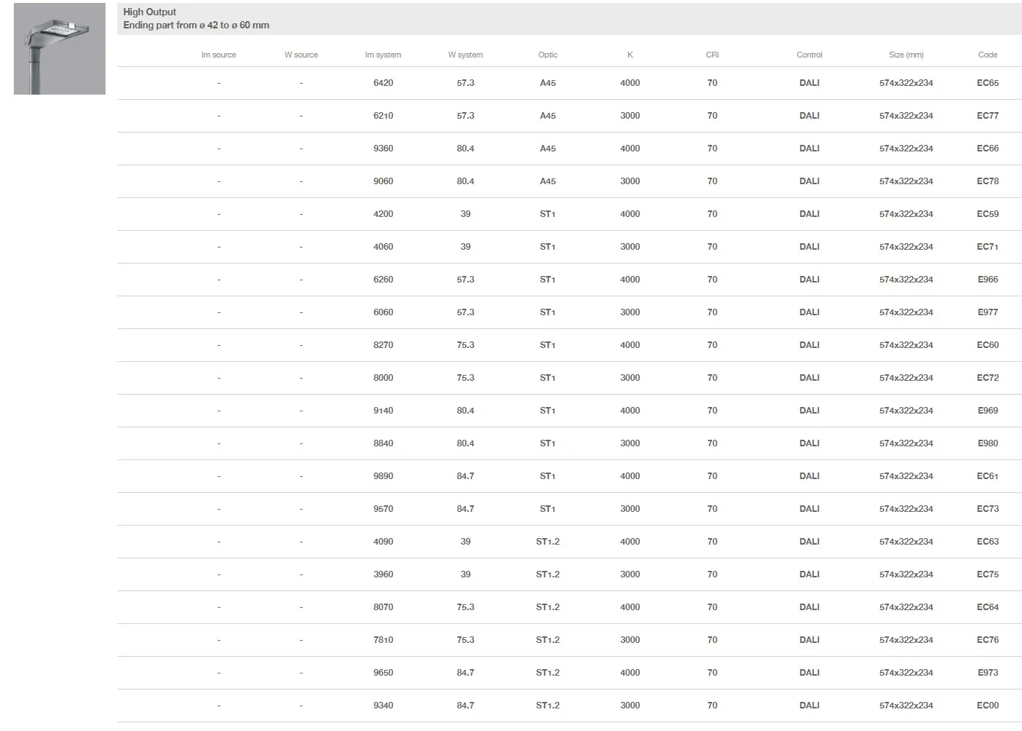Select DALI control in the EC78 row
Image resolution: width=1022 pixels, height=731 pixels.
click(x=809, y=181)
